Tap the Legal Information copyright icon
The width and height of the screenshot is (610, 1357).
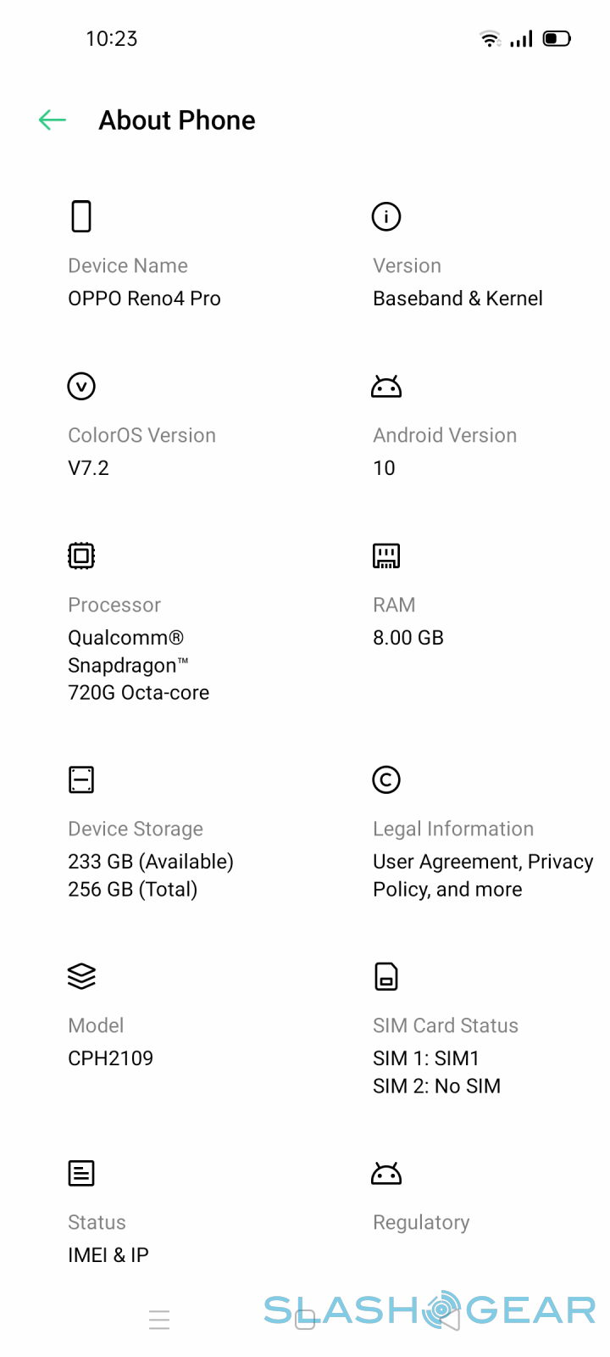tap(386, 779)
